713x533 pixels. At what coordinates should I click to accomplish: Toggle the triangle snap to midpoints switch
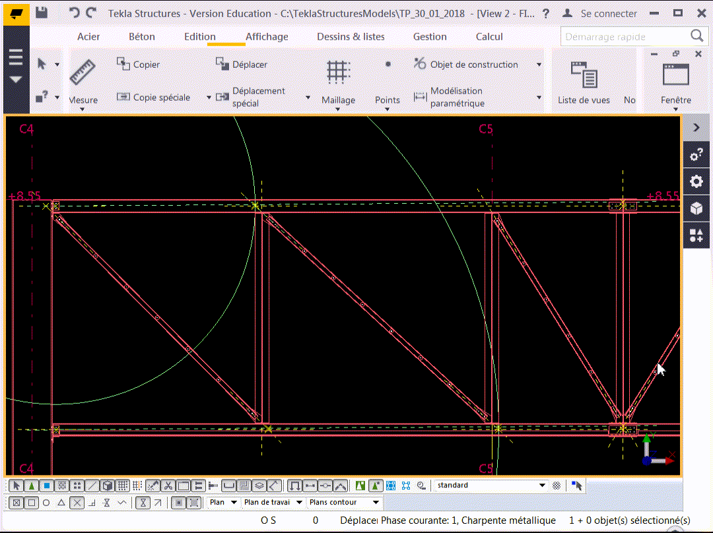61,503
